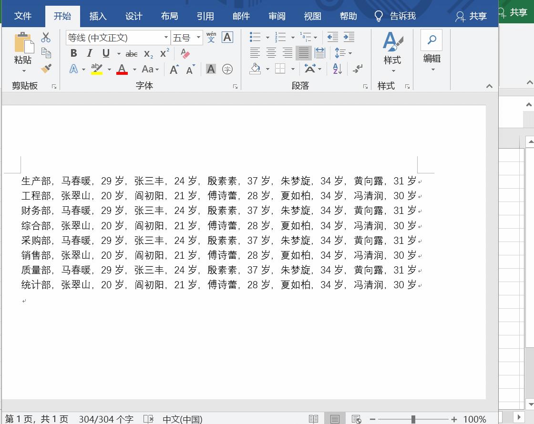Screen dimensions: 534x424
Task: Open the line spacing dropdown
Action: coord(340,53)
